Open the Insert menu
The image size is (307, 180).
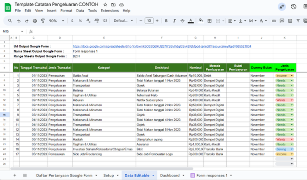pos(51,11)
